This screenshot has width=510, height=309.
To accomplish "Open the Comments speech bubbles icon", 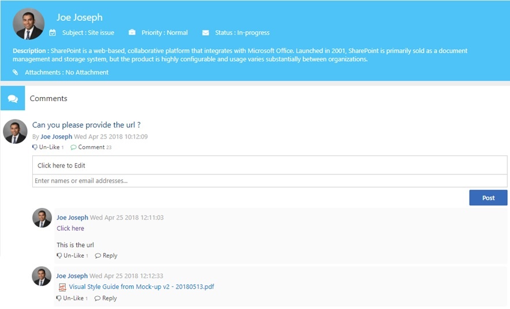I will (x=13, y=98).
